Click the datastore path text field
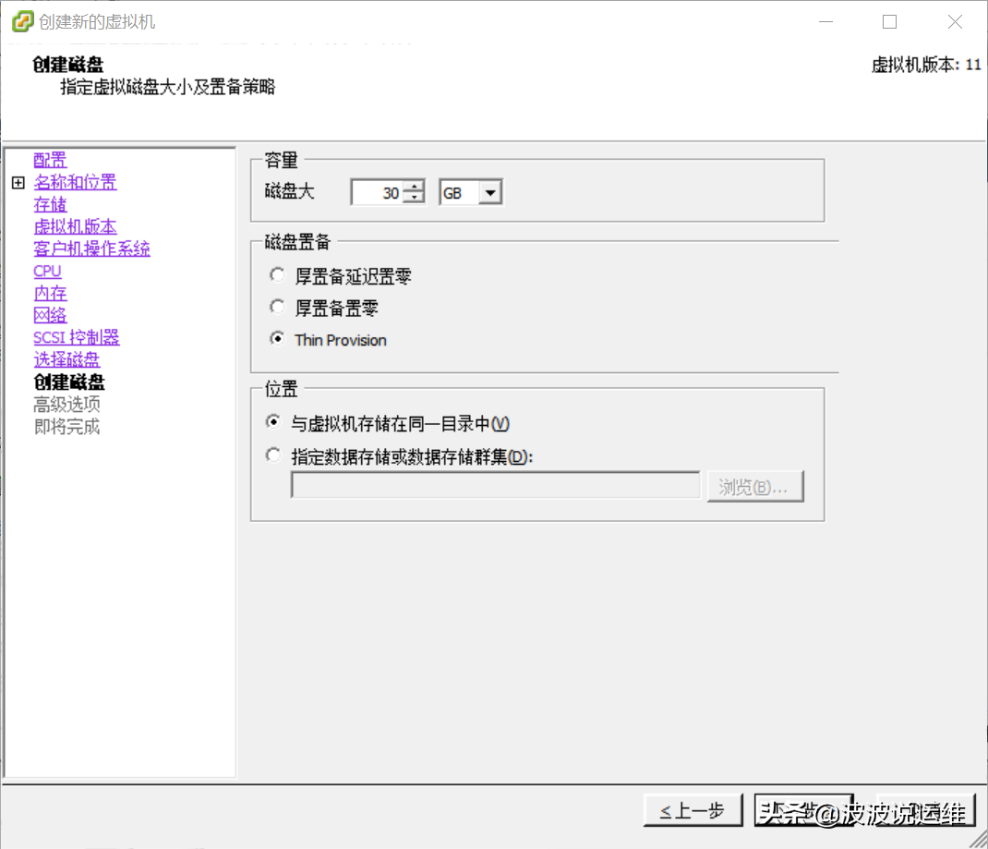This screenshot has height=849, width=988. (x=495, y=485)
